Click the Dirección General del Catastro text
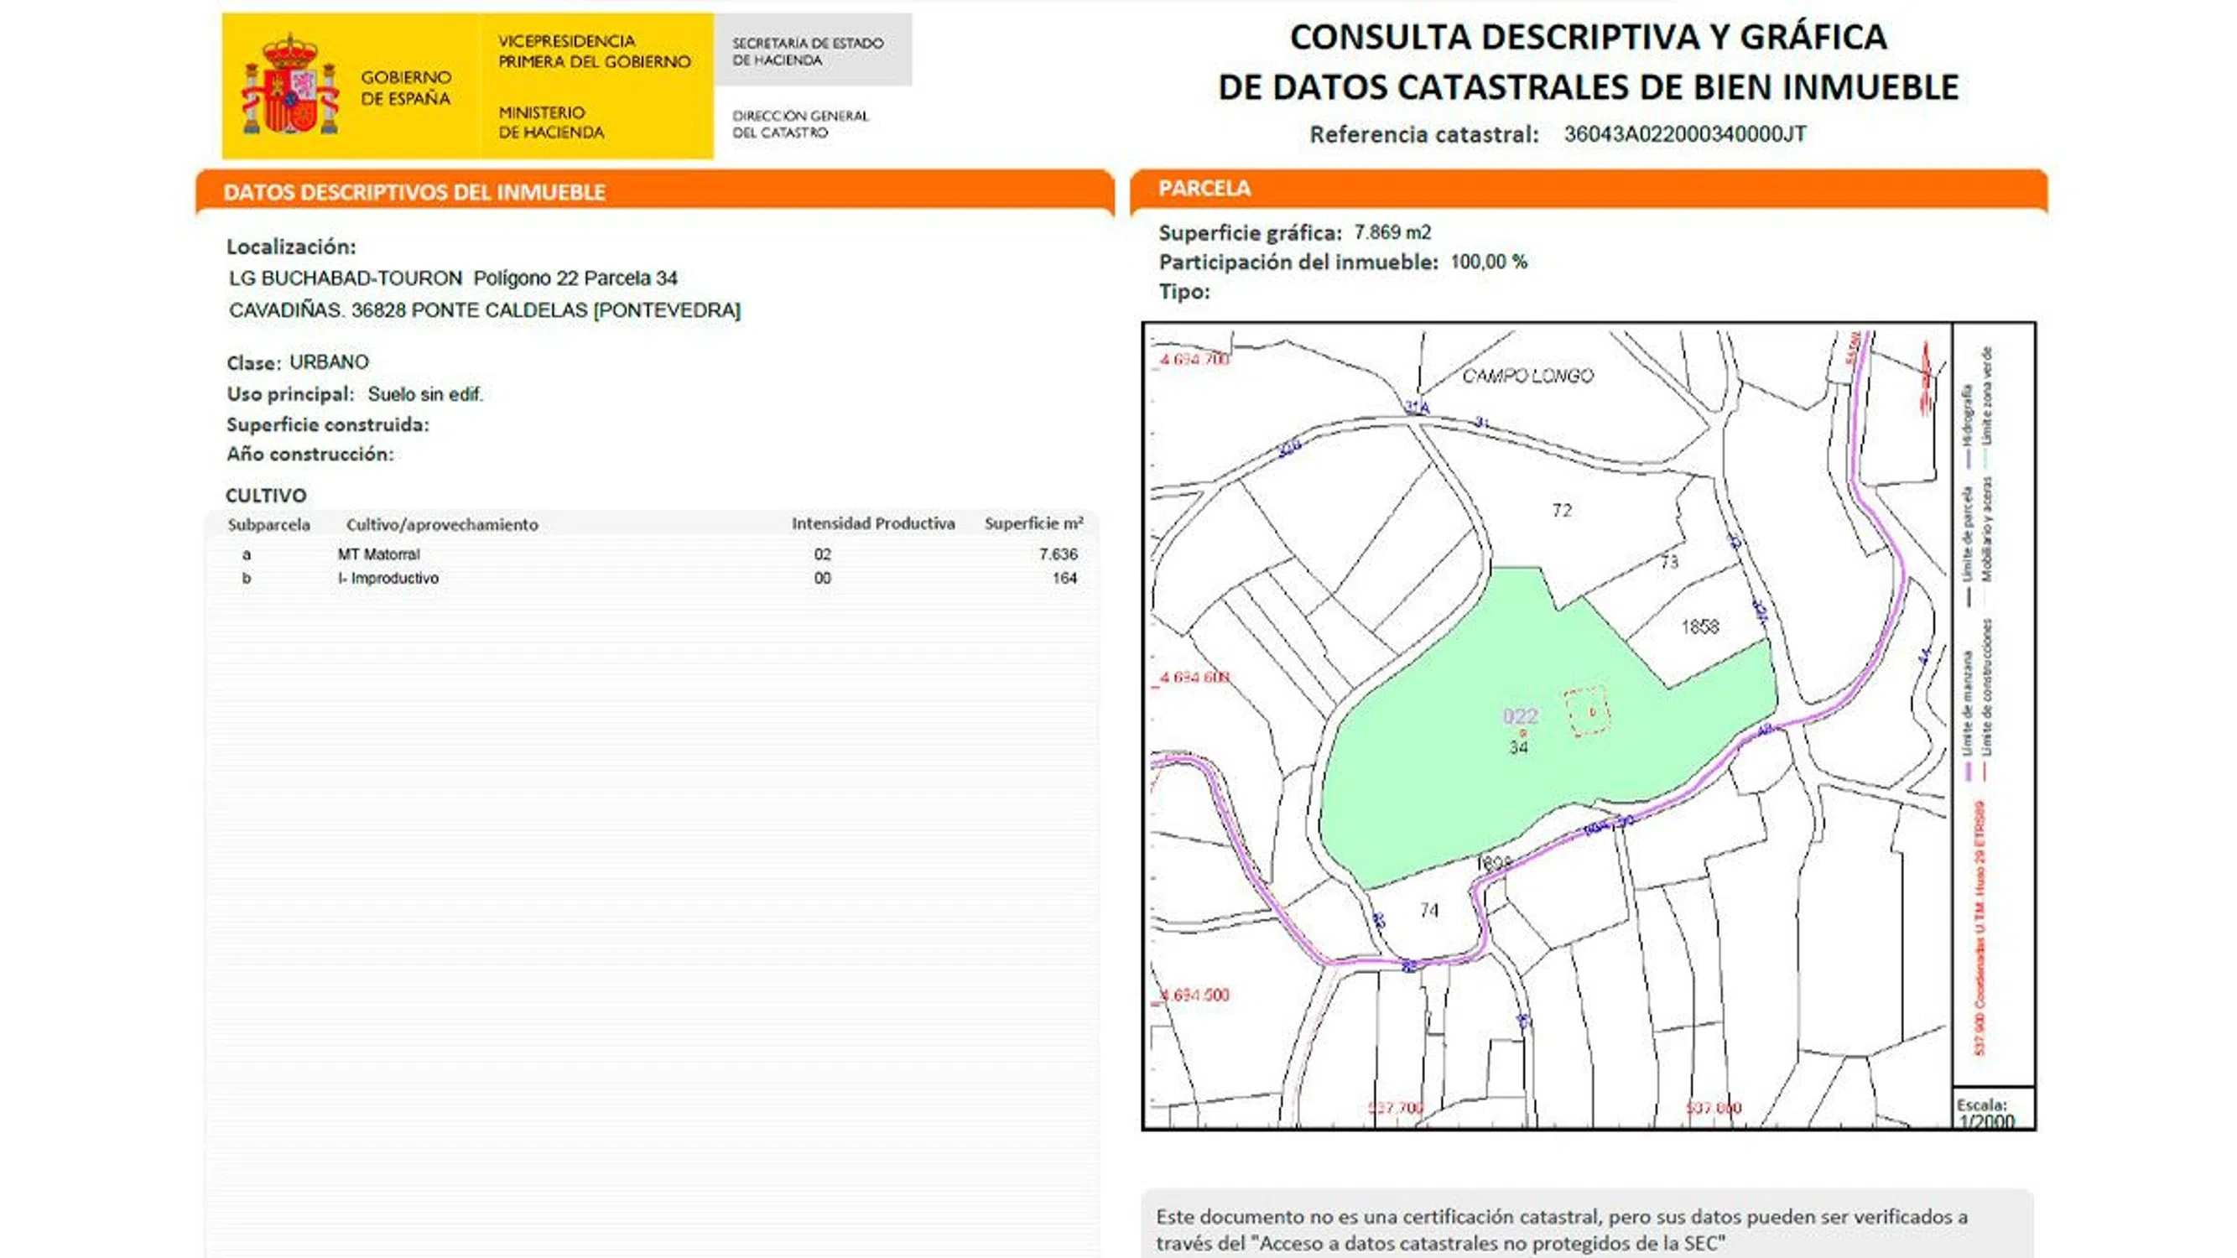Viewport: 2237px width, 1258px height. tap(800, 124)
